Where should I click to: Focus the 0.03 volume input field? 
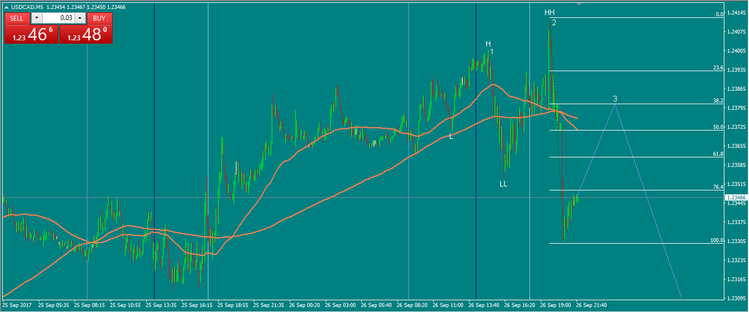tap(58, 18)
